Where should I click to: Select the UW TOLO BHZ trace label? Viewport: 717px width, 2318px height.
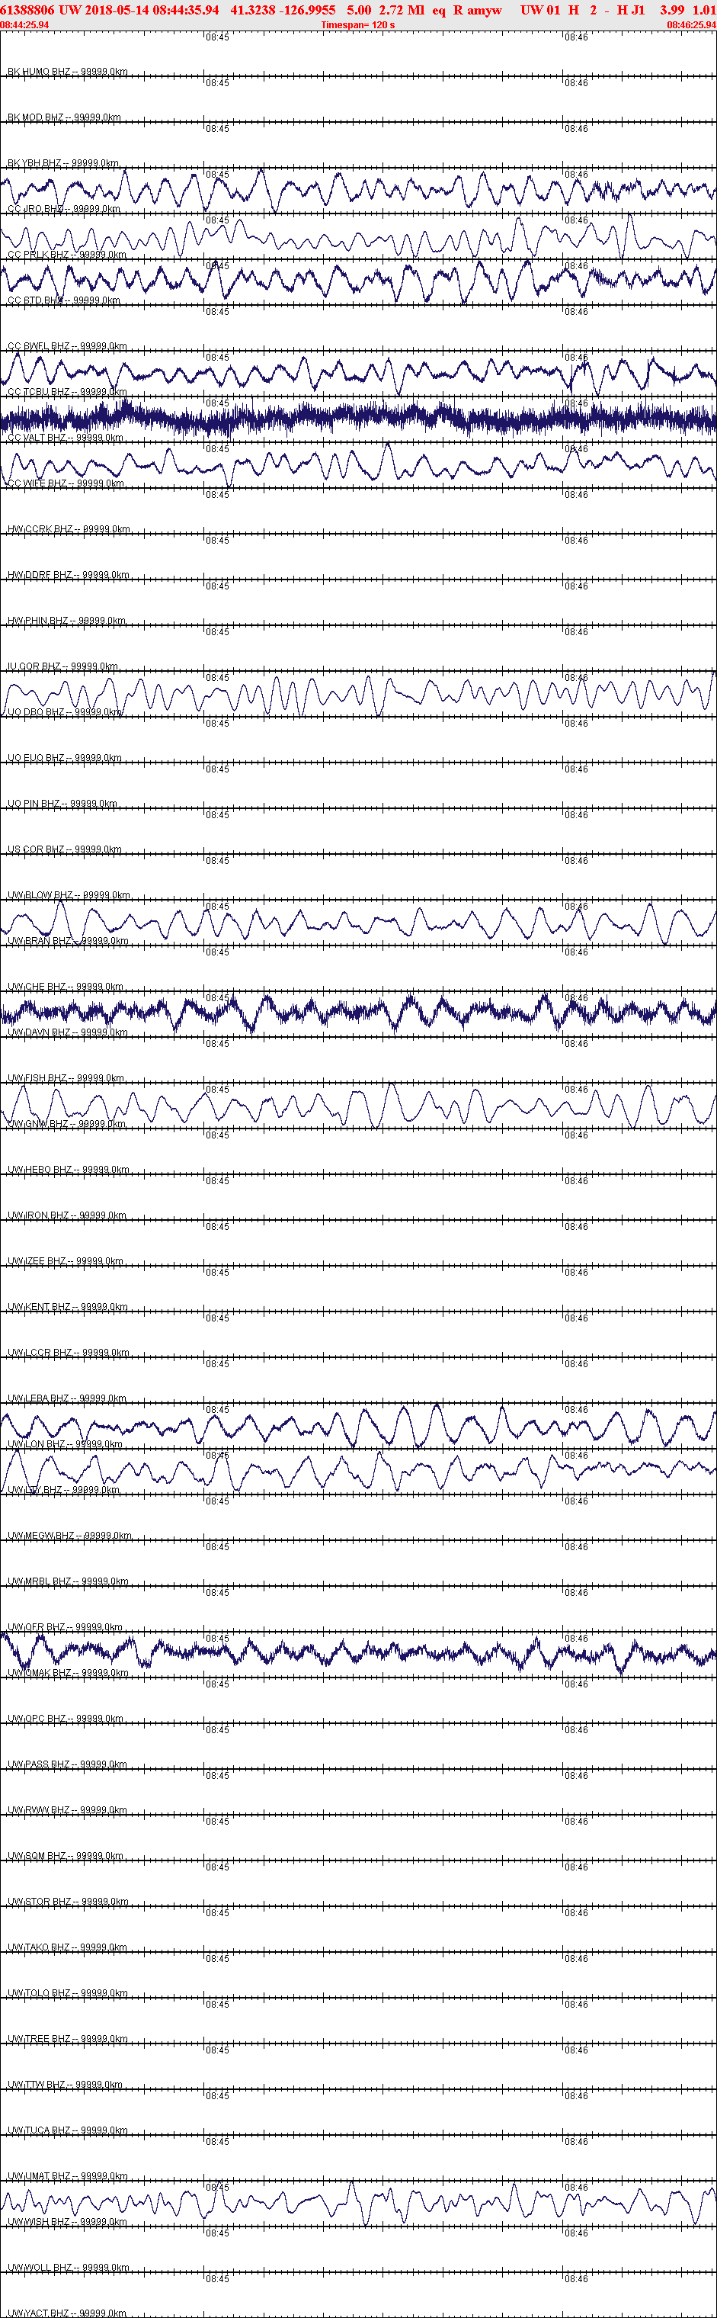(68, 1993)
